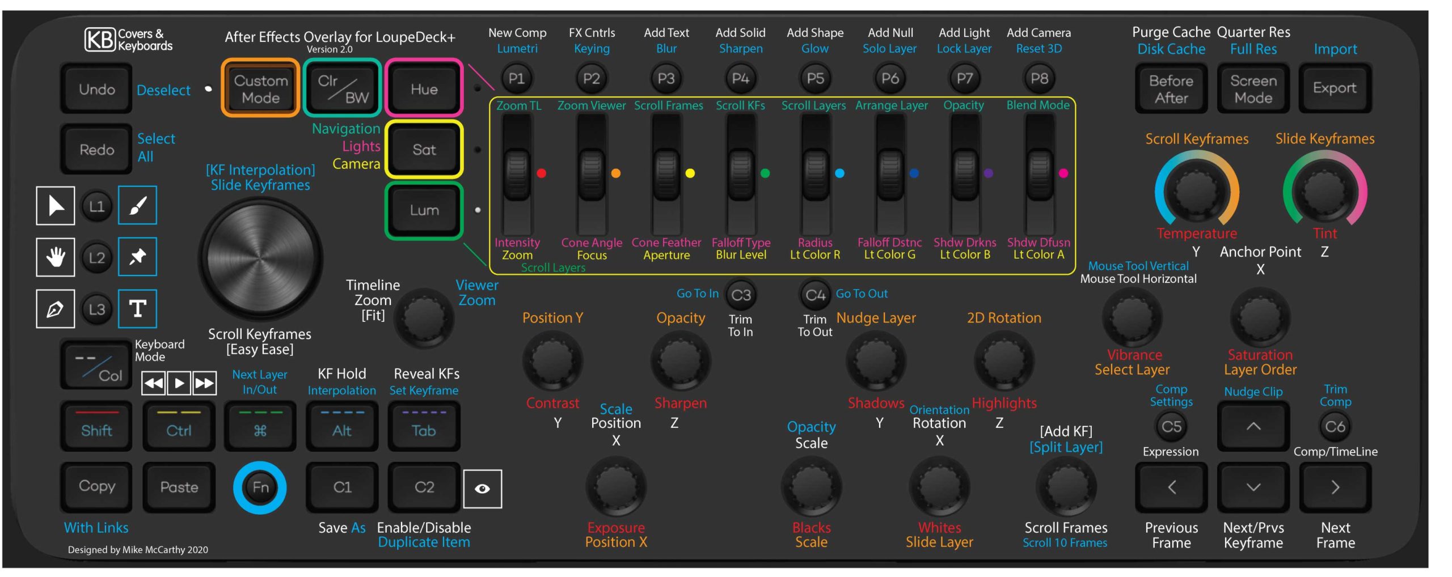Click the Copy button

pyautogui.click(x=96, y=487)
